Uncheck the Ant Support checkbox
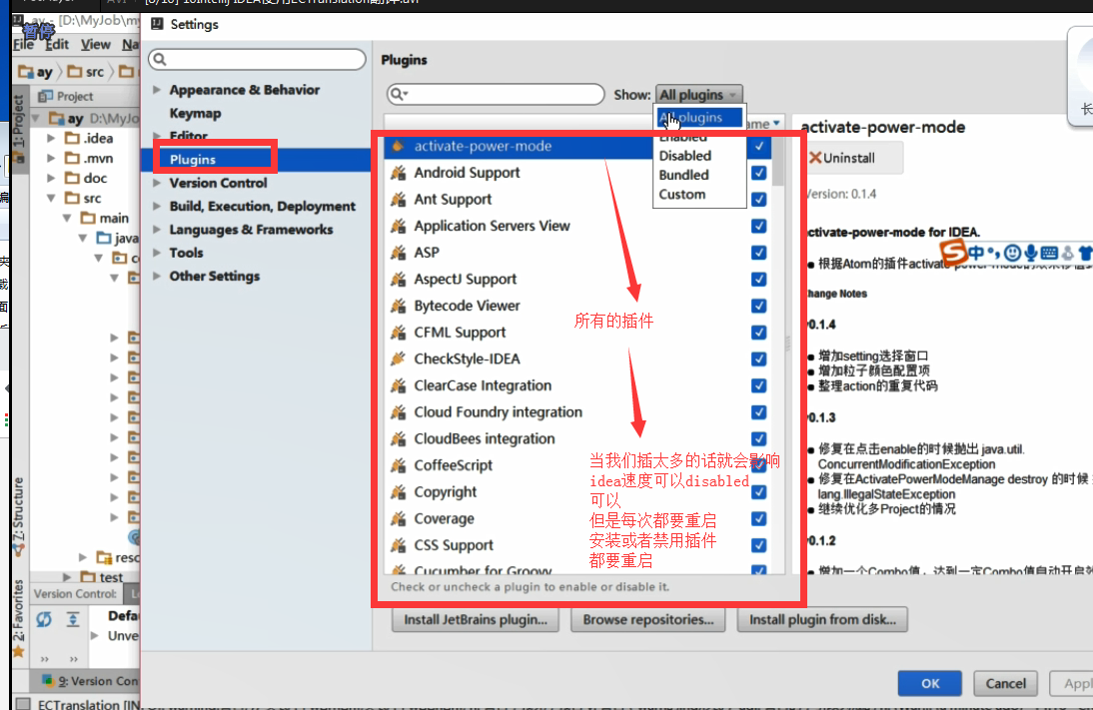 click(759, 200)
